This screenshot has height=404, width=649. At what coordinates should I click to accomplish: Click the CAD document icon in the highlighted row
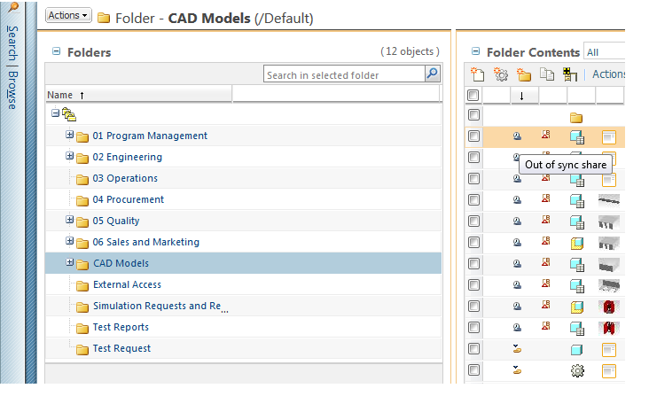[x=577, y=136]
